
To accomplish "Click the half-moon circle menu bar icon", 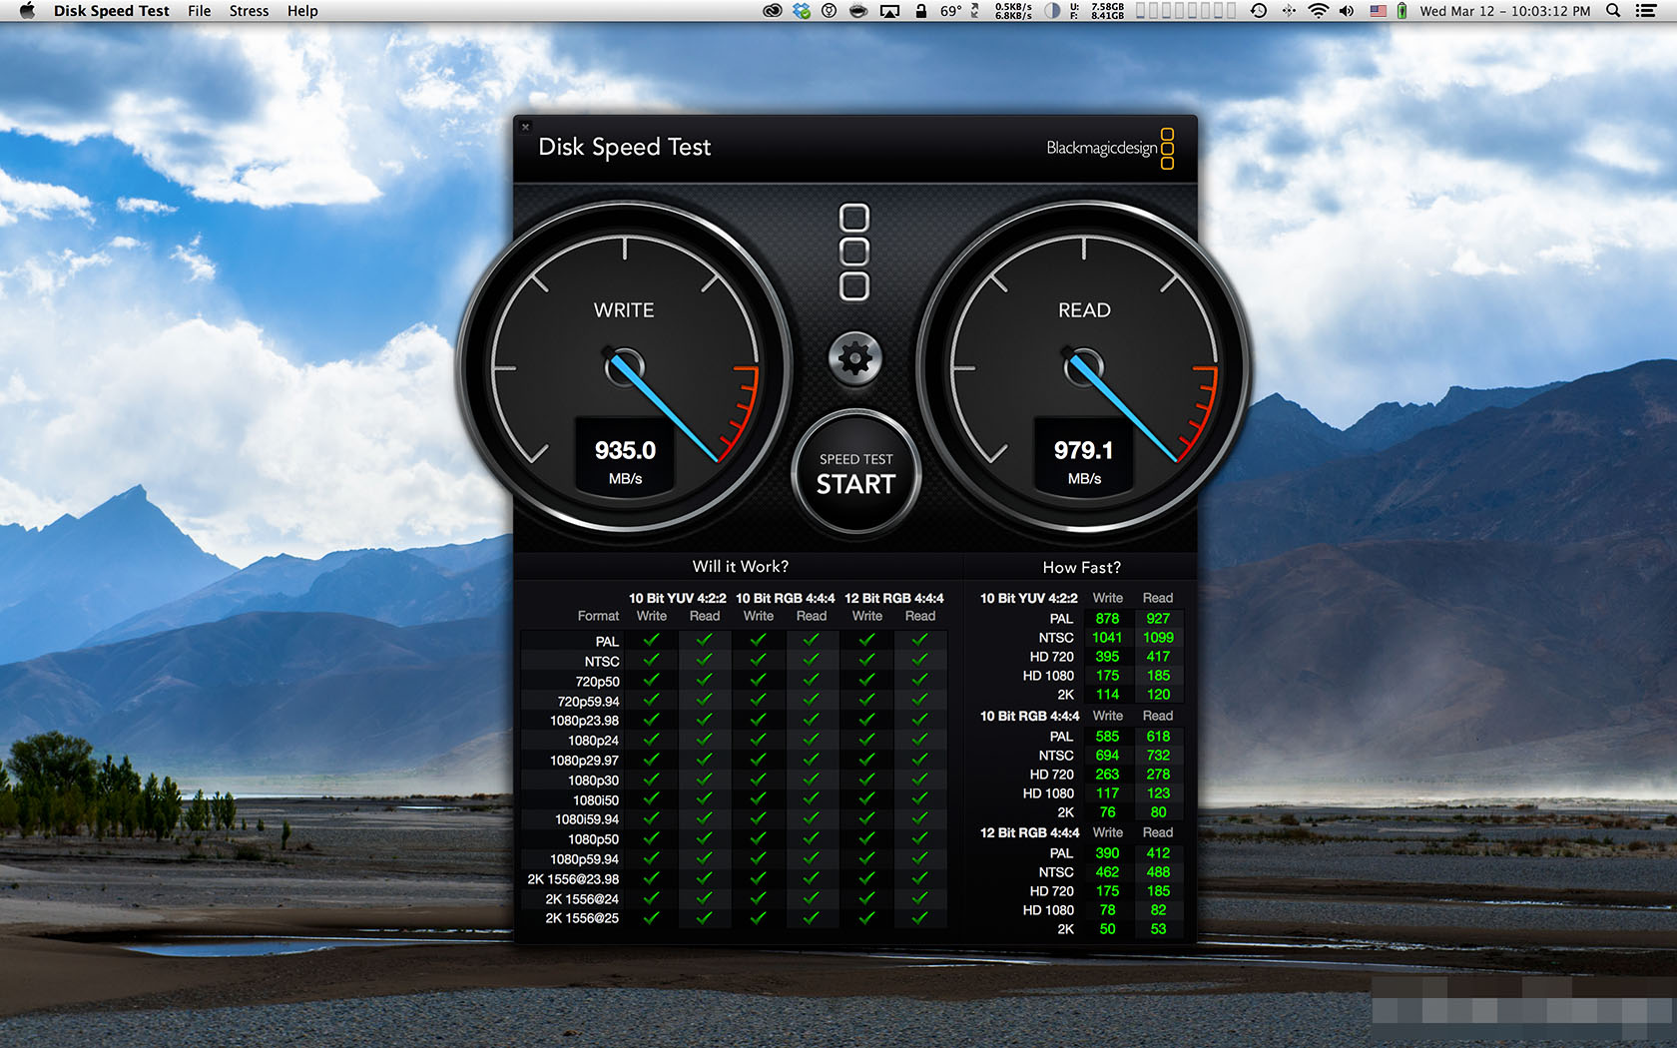I will point(1052,11).
